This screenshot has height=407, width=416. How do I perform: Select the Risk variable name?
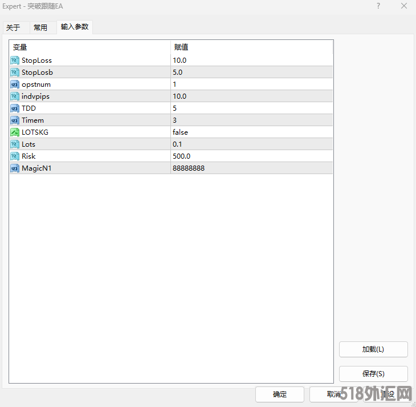click(x=28, y=156)
